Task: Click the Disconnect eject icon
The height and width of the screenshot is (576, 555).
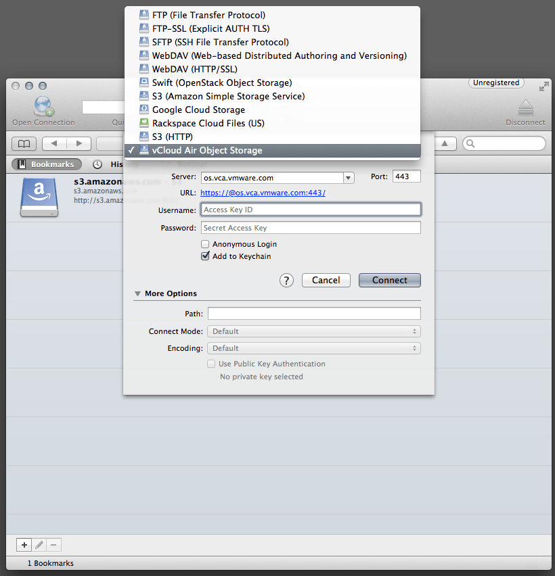Action: click(x=525, y=107)
